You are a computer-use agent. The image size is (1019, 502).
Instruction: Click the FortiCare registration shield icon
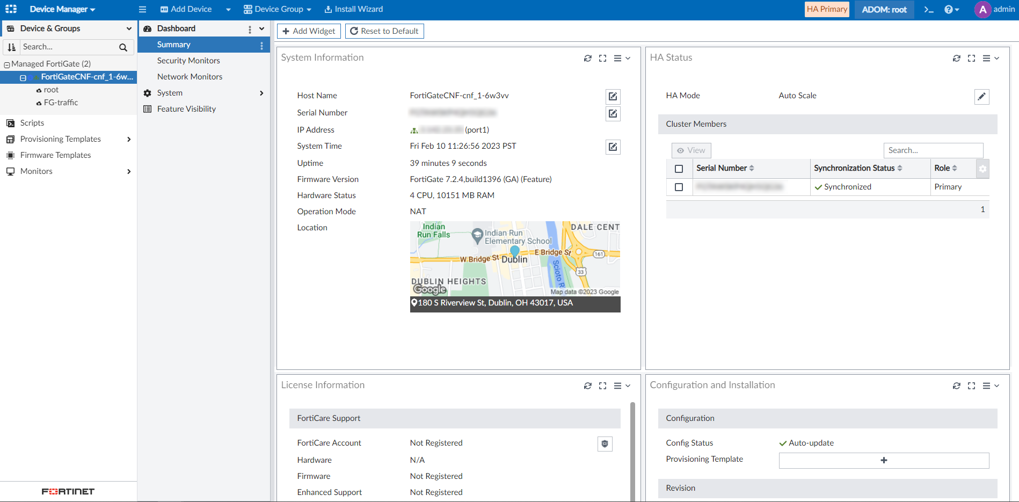(x=605, y=444)
